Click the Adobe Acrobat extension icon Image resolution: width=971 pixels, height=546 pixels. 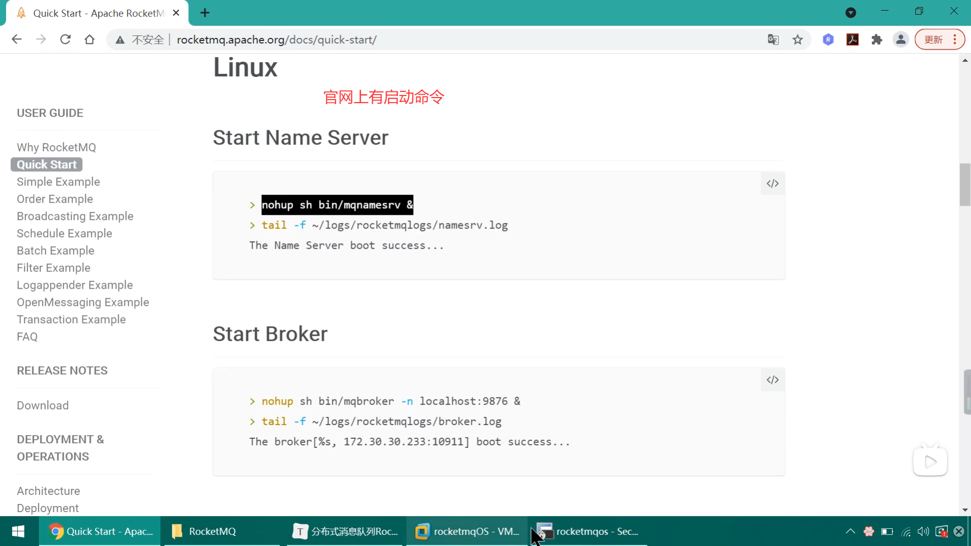coord(852,39)
